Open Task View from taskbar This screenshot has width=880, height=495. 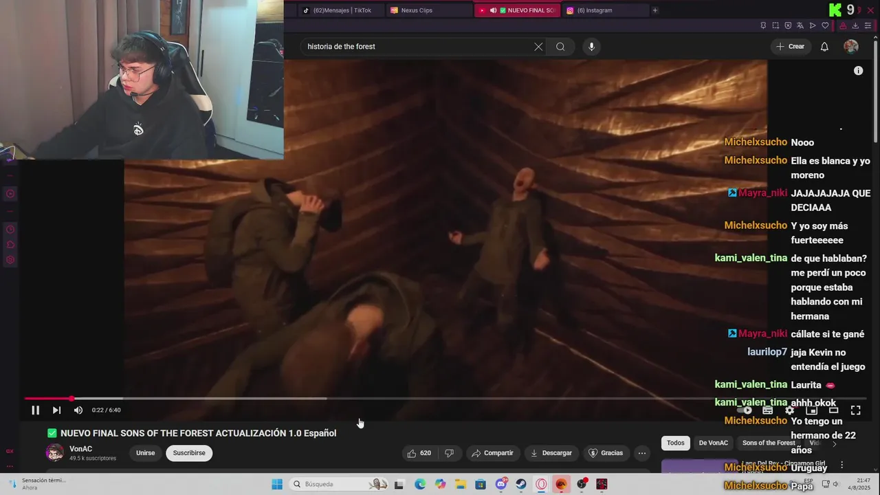tap(399, 484)
